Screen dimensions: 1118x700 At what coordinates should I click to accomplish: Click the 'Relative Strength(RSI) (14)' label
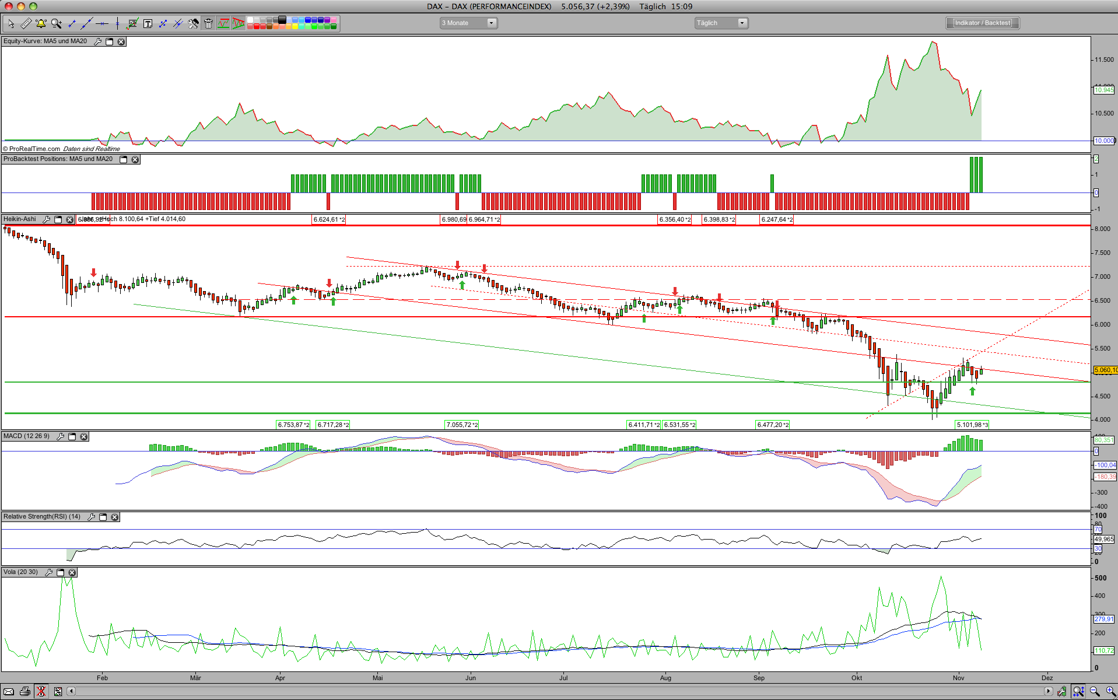[42, 517]
